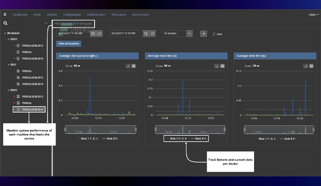Screen dimensions: 321x186
Task: Toggle Disk 0 C: in disk queue legend
Action: point(110,139)
